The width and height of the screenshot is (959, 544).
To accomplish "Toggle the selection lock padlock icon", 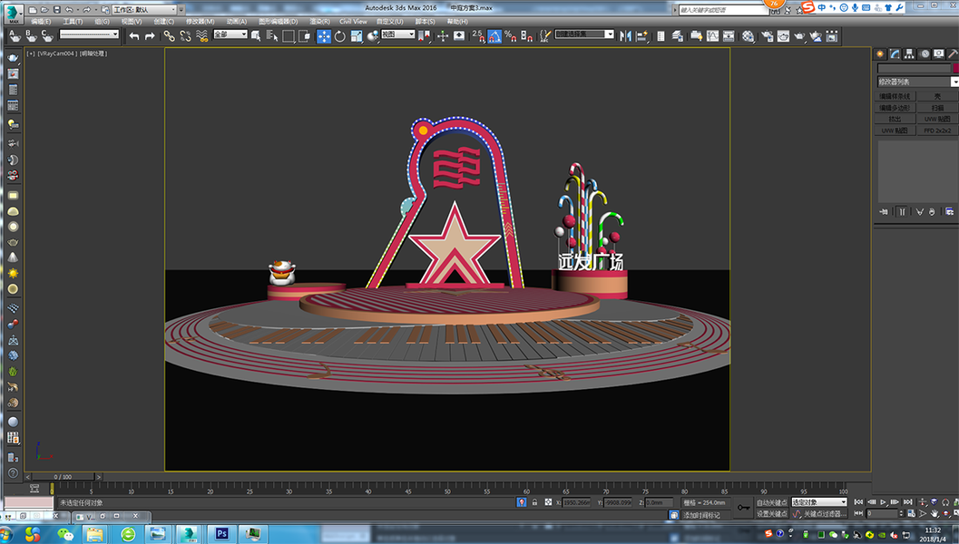I will (x=534, y=501).
